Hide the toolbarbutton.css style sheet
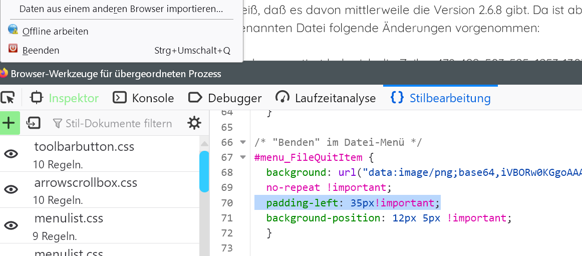The width and height of the screenshot is (582, 256). [x=11, y=154]
